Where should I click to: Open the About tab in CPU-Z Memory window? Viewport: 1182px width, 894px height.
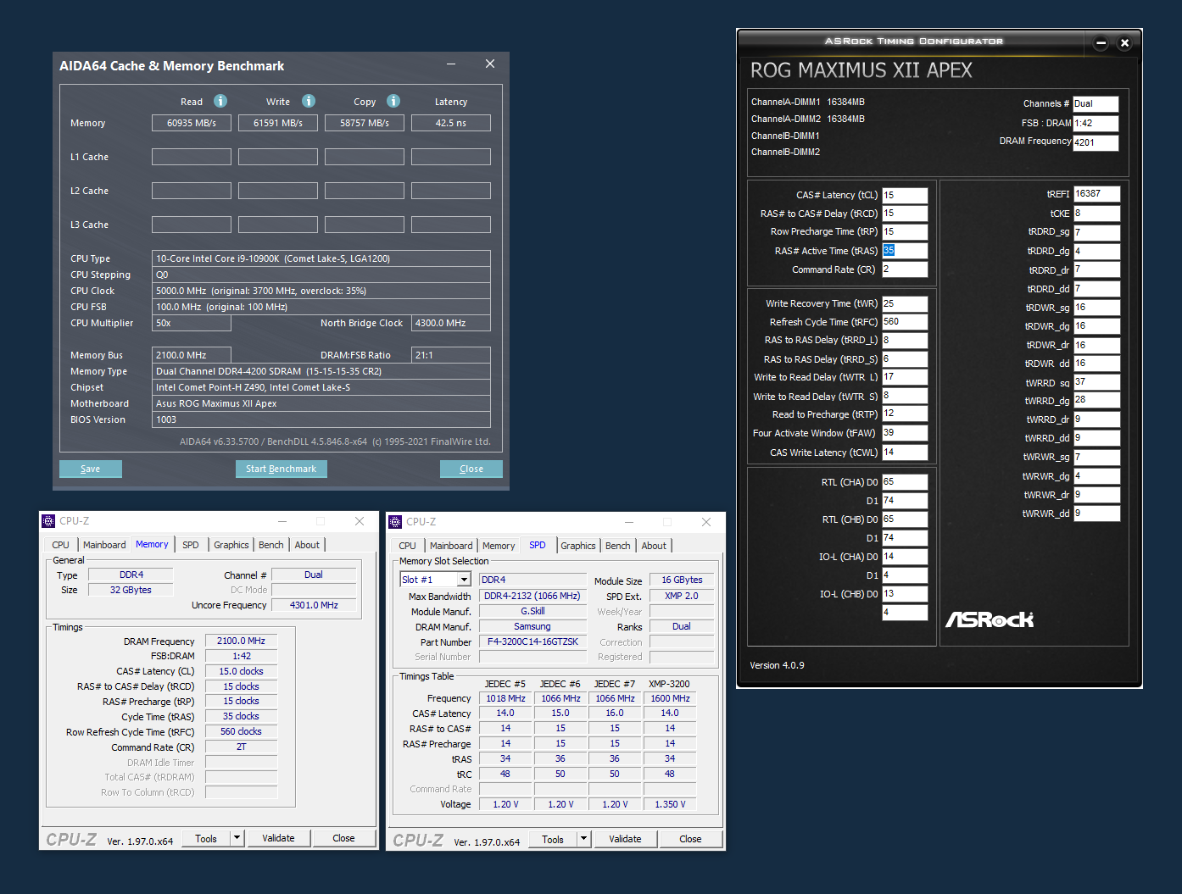[x=307, y=545]
